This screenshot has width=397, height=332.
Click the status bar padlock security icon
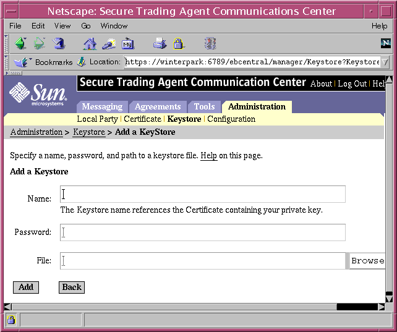tap(11, 320)
